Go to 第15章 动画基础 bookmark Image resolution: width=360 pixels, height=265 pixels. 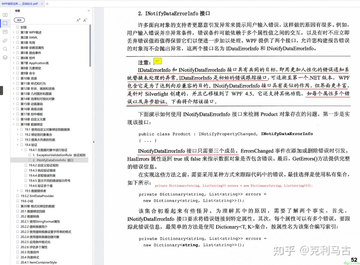point(31,104)
